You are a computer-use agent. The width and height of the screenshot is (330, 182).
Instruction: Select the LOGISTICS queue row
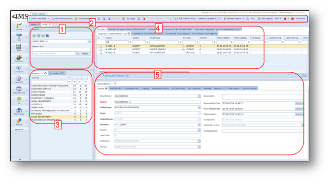click(59, 104)
